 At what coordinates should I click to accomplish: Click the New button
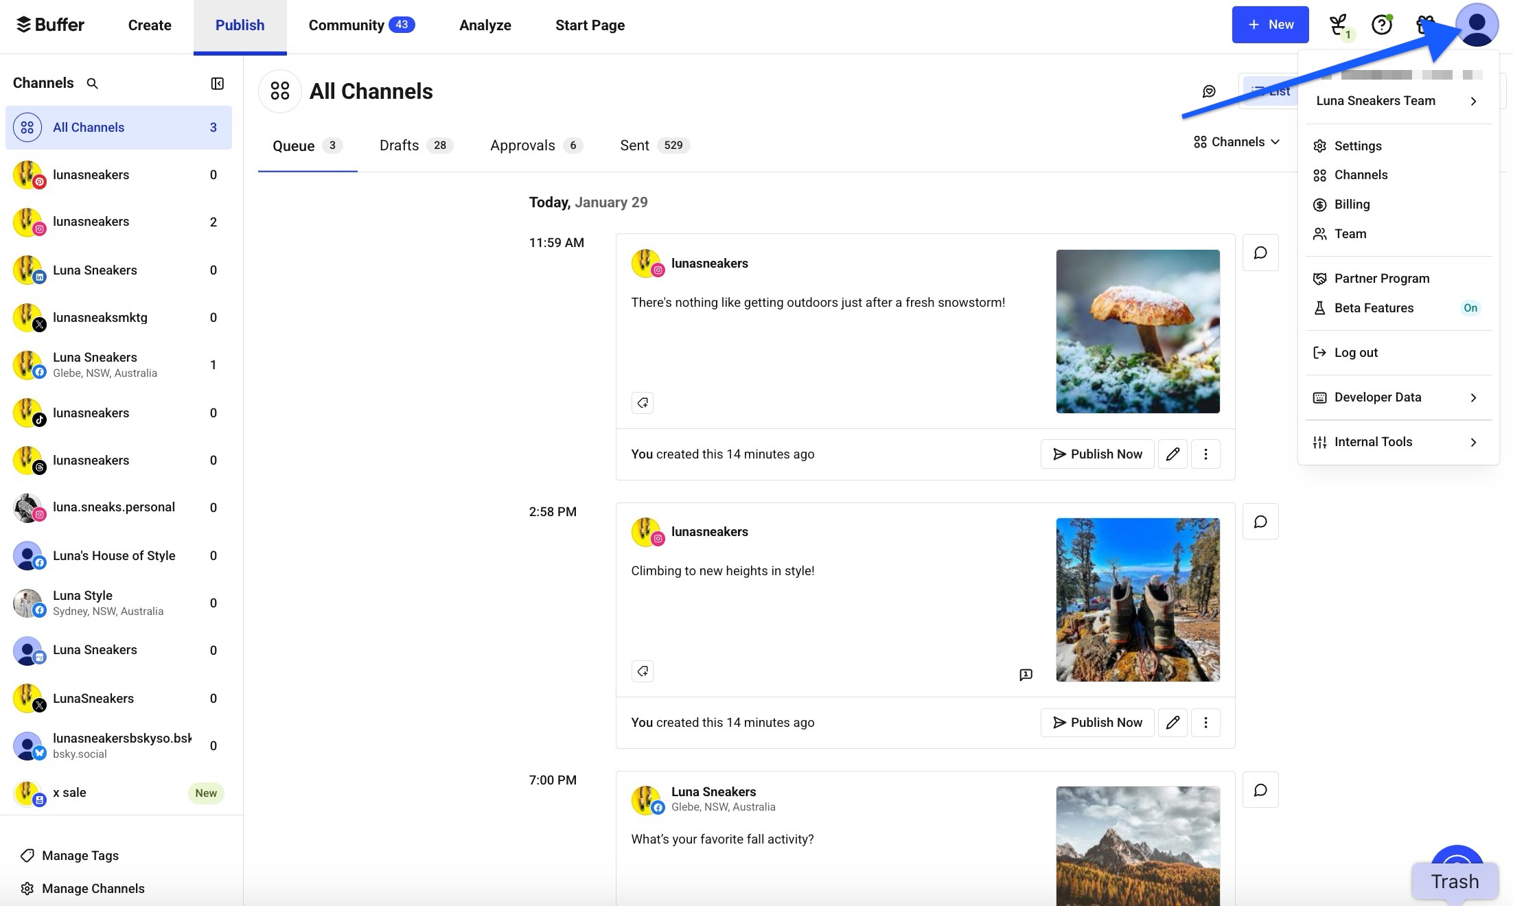[1270, 25]
